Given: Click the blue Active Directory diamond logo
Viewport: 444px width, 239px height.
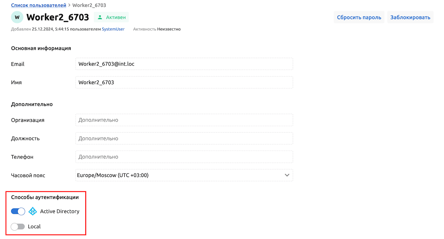Looking at the screenshot, I should click(33, 211).
